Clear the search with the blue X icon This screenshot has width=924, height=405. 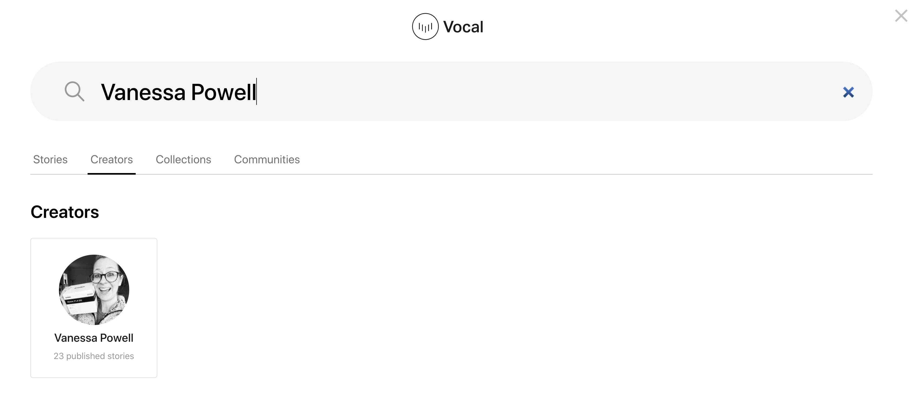click(848, 92)
